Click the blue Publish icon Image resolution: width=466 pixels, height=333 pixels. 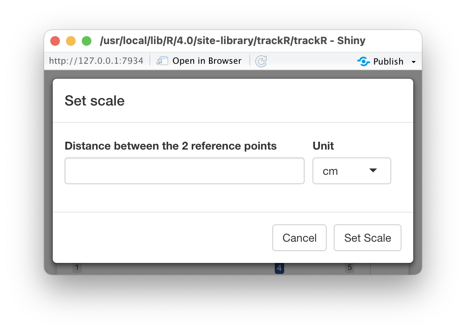point(363,61)
